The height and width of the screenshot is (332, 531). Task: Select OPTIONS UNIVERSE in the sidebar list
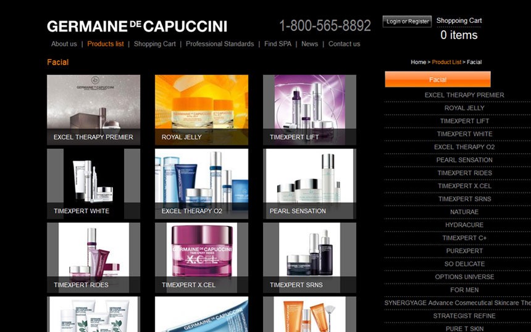[x=464, y=277]
